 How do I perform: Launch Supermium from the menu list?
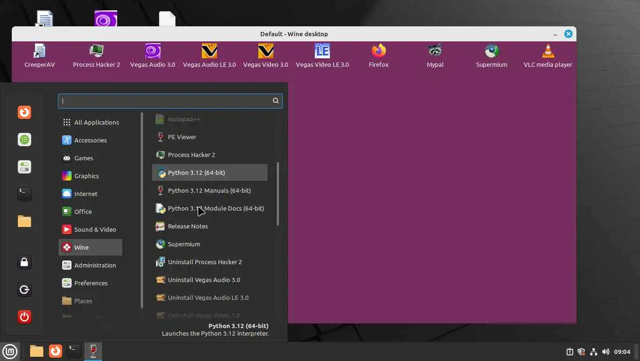tap(210, 244)
